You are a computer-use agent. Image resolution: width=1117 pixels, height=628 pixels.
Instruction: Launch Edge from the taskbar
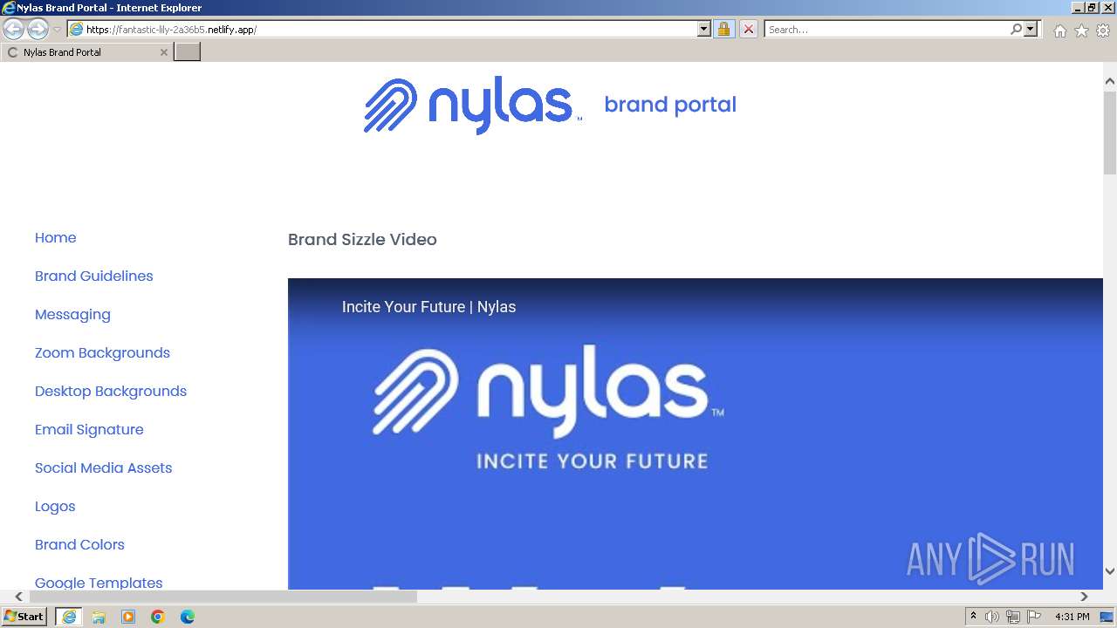pyautogui.click(x=188, y=617)
